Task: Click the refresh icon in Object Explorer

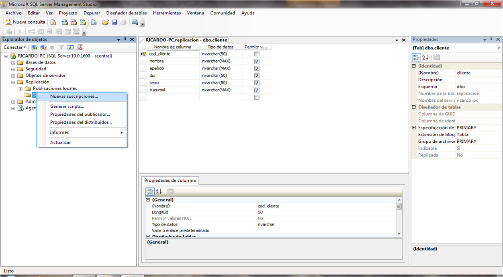Action: pos(70,47)
